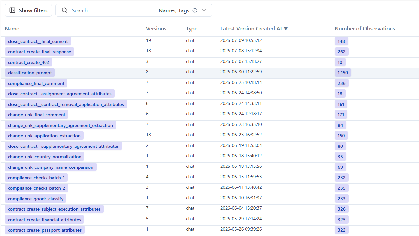Screen dimensions: 419x236
Task: Open the change_unk_company_name_comparison prompt
Action: point(50,167)
